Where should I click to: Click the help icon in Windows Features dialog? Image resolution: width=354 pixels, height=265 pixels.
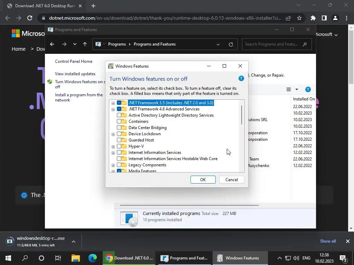pos(241,78)
